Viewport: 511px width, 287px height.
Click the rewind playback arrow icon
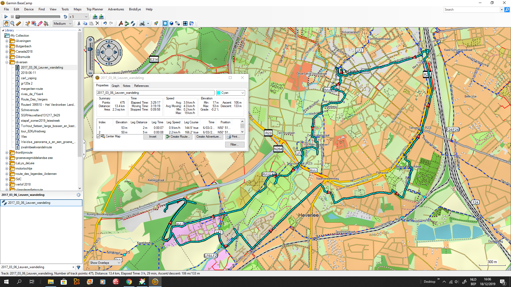(65, 16)
